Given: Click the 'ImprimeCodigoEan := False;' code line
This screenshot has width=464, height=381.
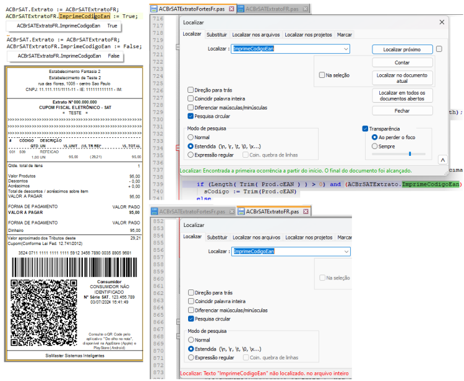Looking at the screenshot, I should point(74,46).
